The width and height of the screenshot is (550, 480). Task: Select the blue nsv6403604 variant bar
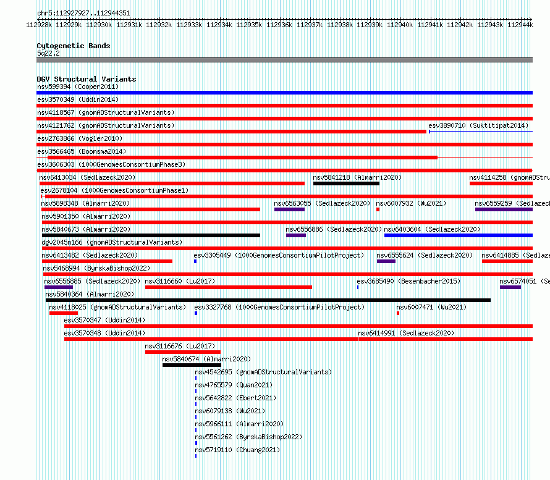pyautogui.click(x=459, y=235)
